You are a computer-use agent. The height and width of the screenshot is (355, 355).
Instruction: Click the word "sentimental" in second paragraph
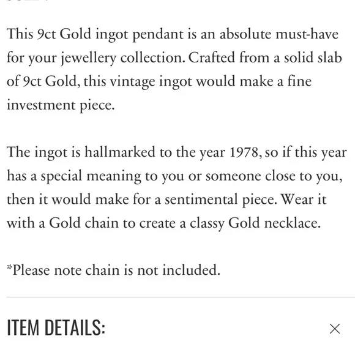coord(201,200)
